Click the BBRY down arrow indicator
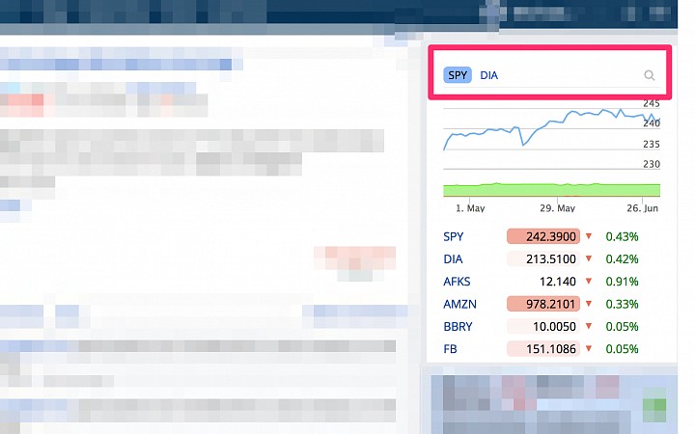This screenshot has height=434, width=695. (589, 326)
